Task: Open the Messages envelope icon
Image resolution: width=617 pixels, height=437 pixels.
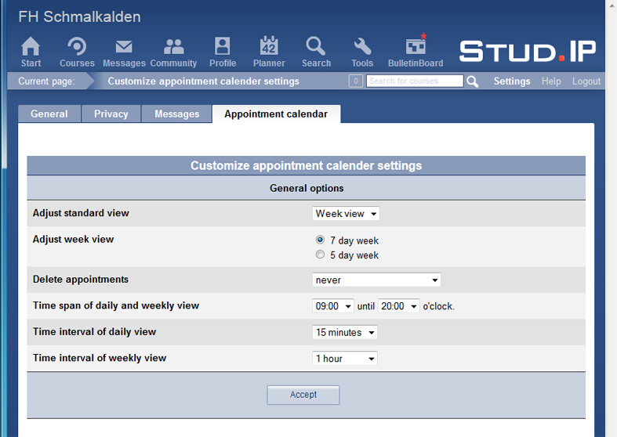Action: click(x=124, y=46)
